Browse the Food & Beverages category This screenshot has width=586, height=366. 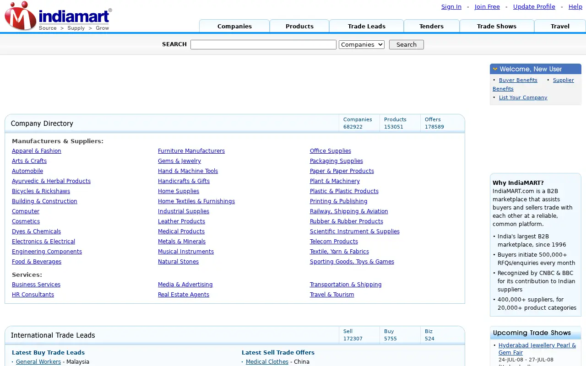tap(37, 262)
